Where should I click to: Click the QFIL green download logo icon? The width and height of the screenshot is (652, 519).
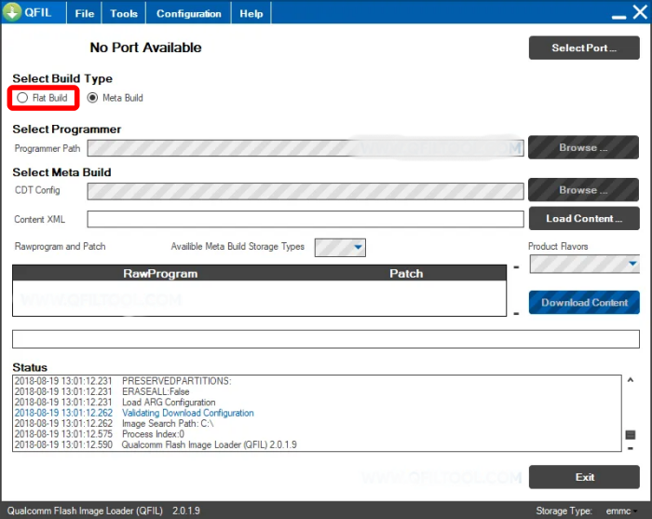(x=12, y=11)
